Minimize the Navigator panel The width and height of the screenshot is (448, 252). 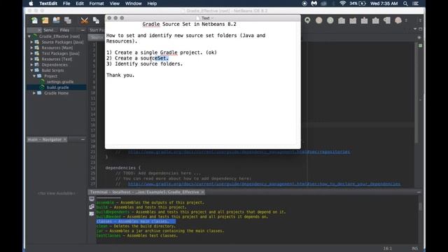[83, 139]
